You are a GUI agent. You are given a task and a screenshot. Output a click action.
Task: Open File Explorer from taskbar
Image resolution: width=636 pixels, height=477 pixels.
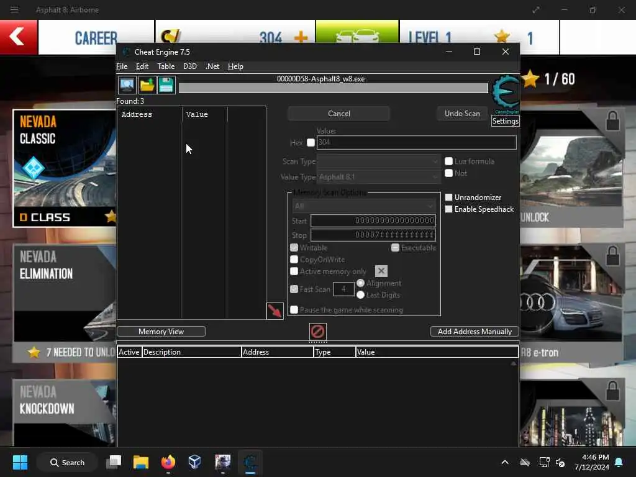pyautogui.click(x=141, y=462)
